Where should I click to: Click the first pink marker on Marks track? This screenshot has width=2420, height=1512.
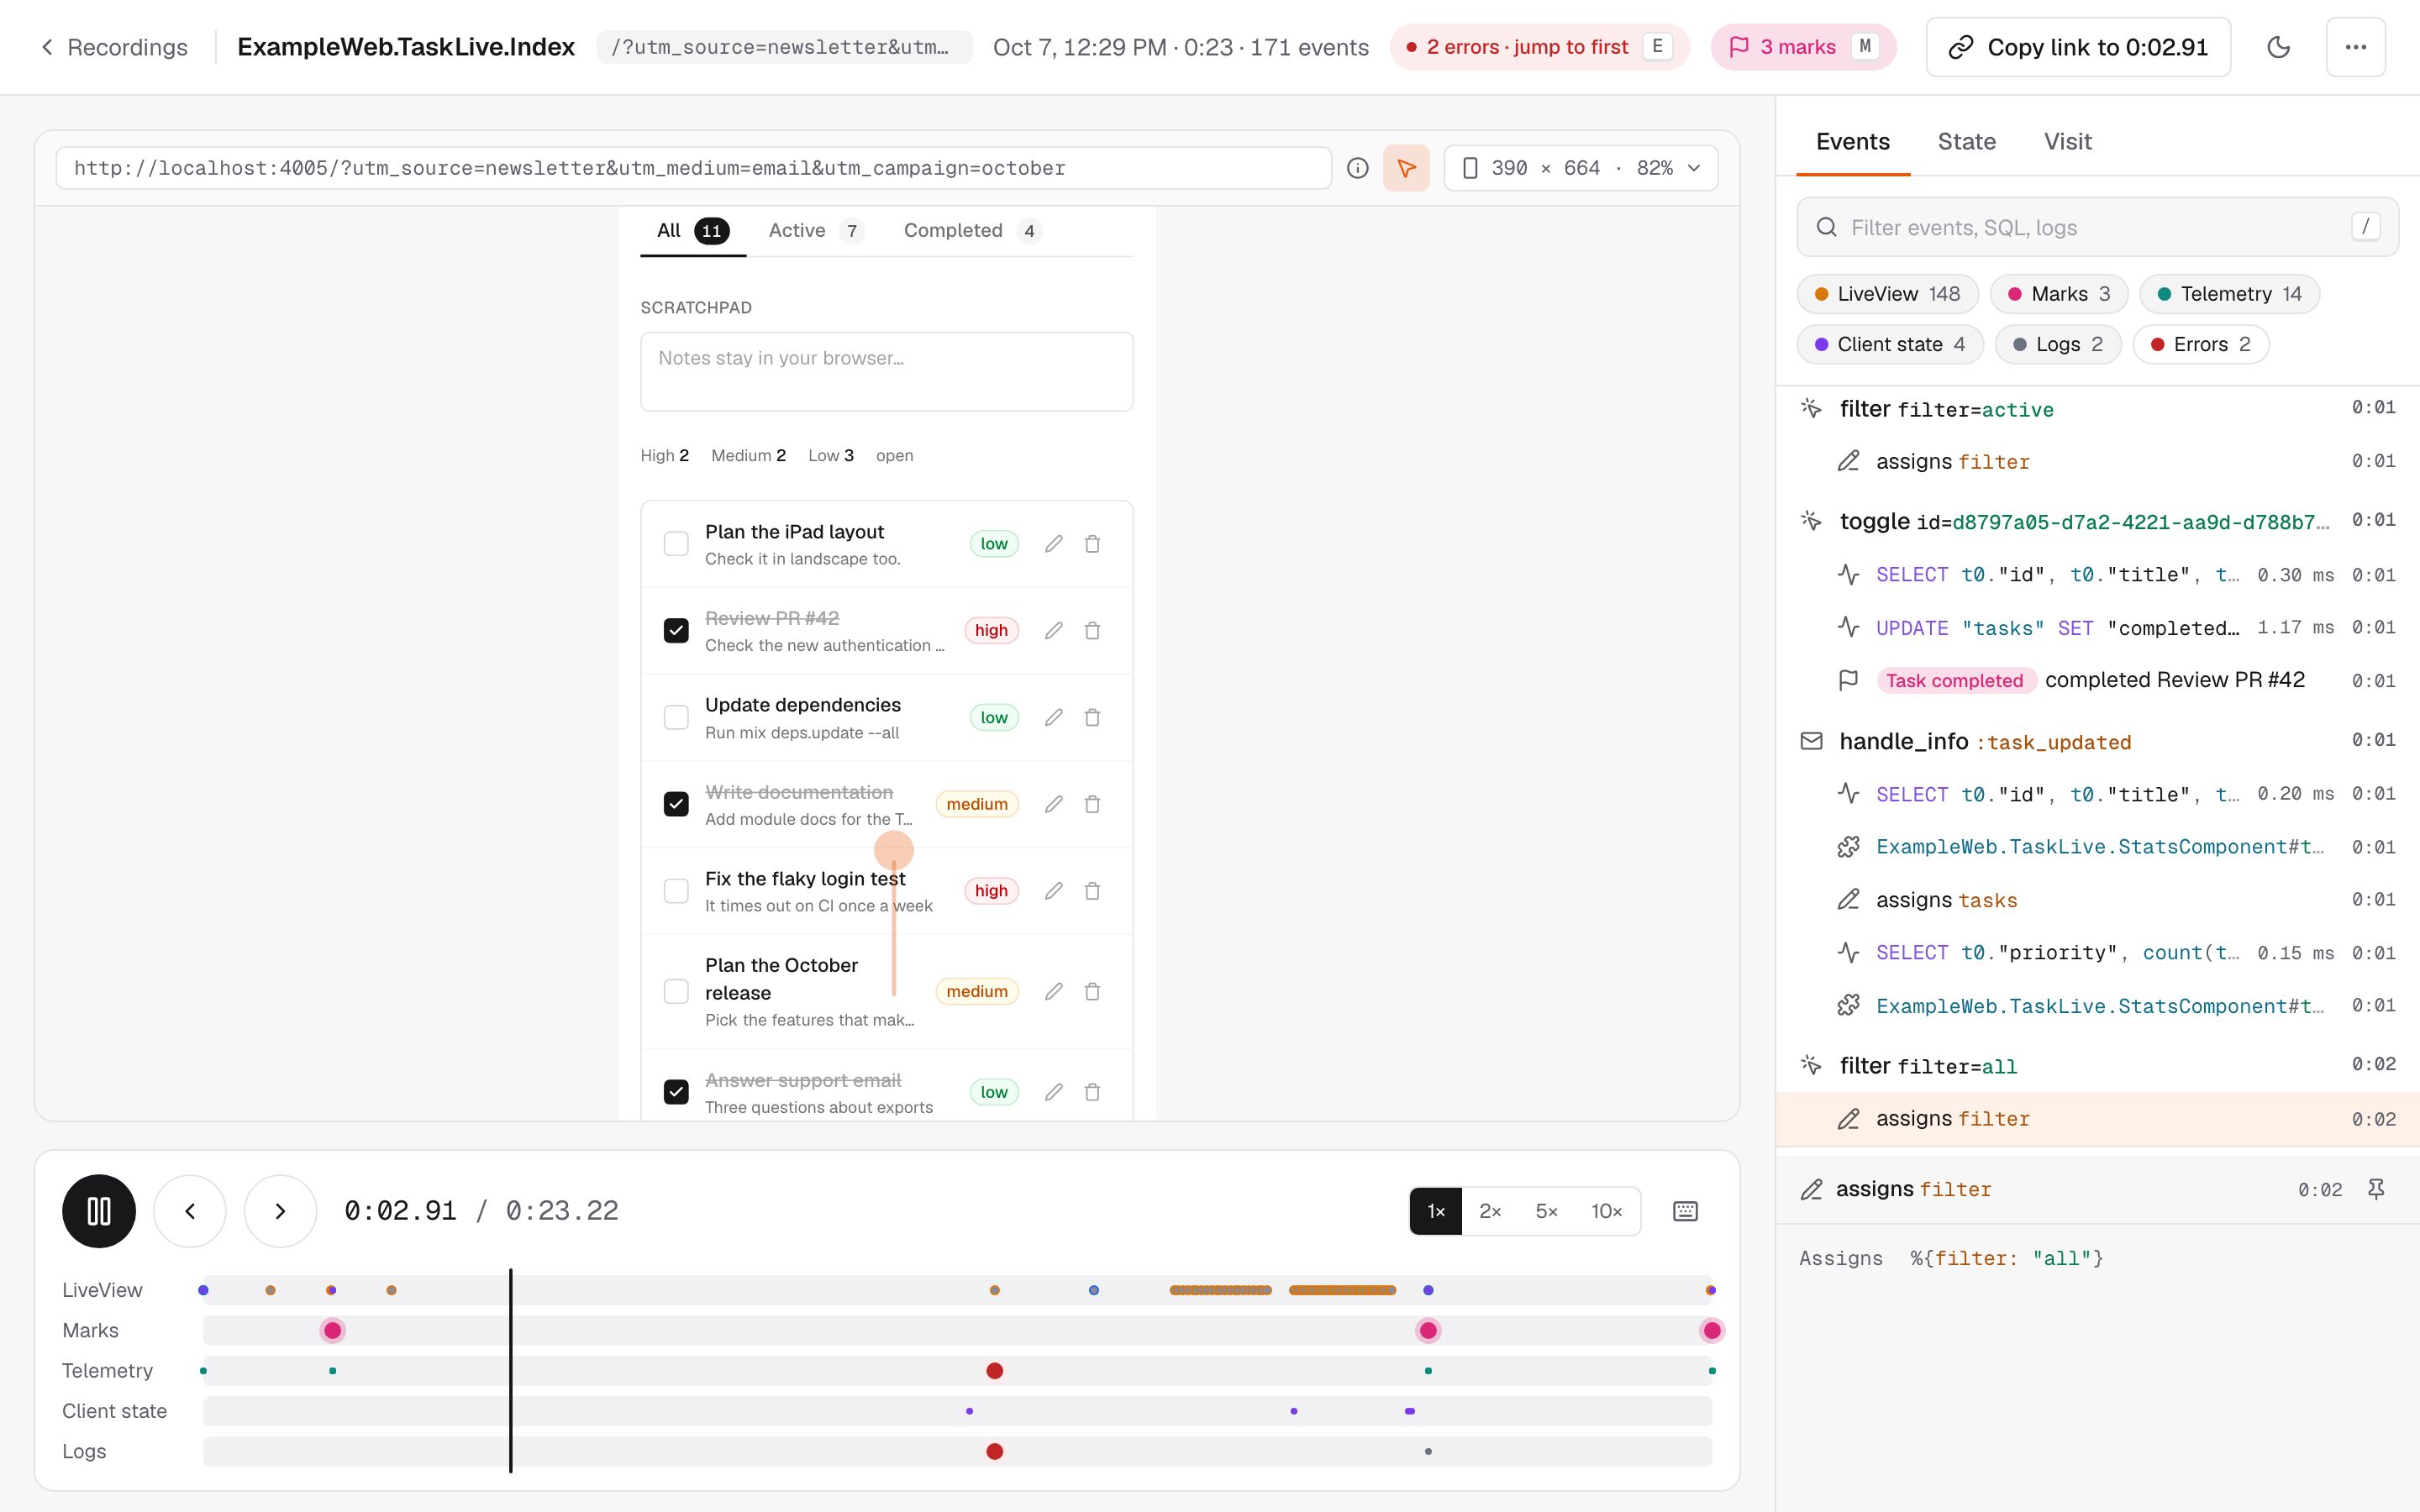point(332,1330)
